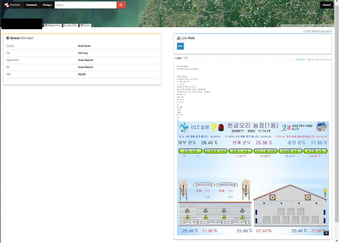Toggle the 전등 수동 green button
The image size is (339, 243).
click(191, 151)
